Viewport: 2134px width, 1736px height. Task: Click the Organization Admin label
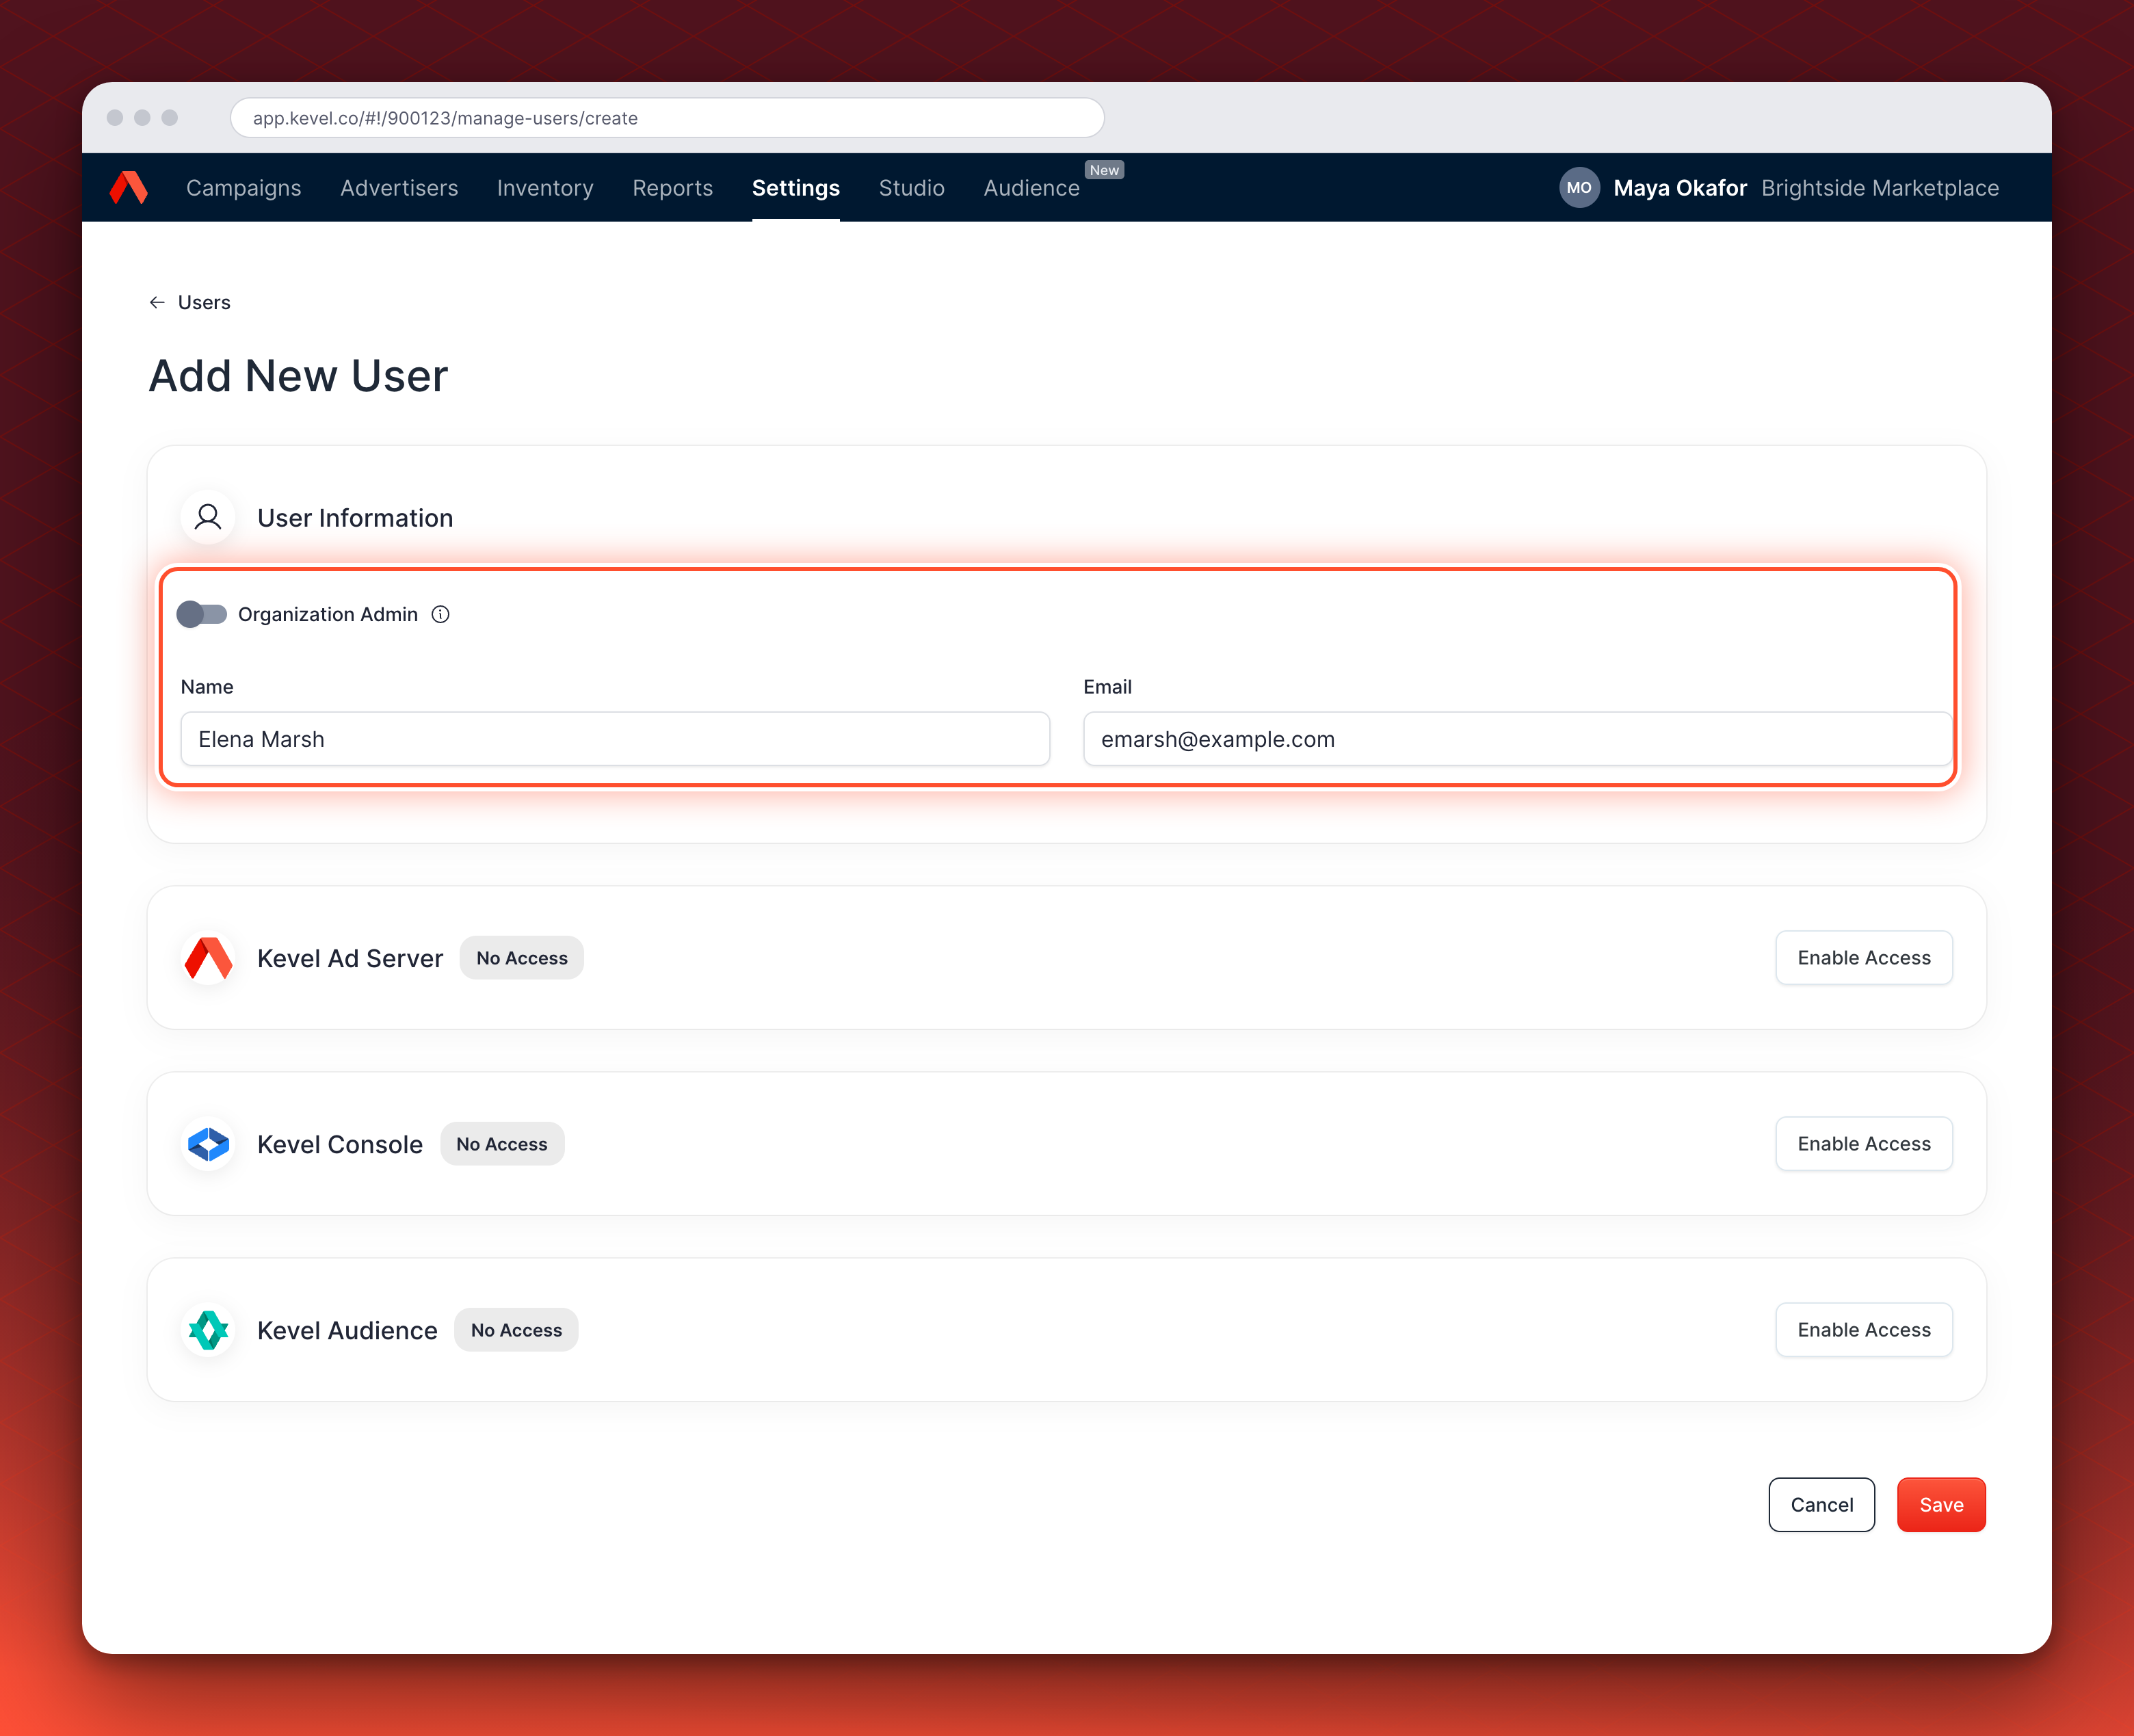coord(328,614)
